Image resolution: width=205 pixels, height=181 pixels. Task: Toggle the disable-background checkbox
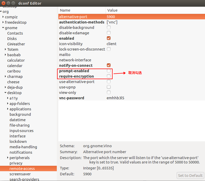[109, 27]
